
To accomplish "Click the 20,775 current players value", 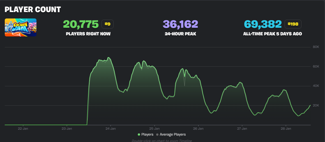I will pos(81,24).
